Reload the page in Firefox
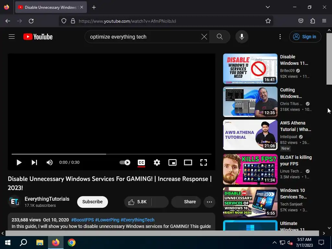 (x=31, y=21)
